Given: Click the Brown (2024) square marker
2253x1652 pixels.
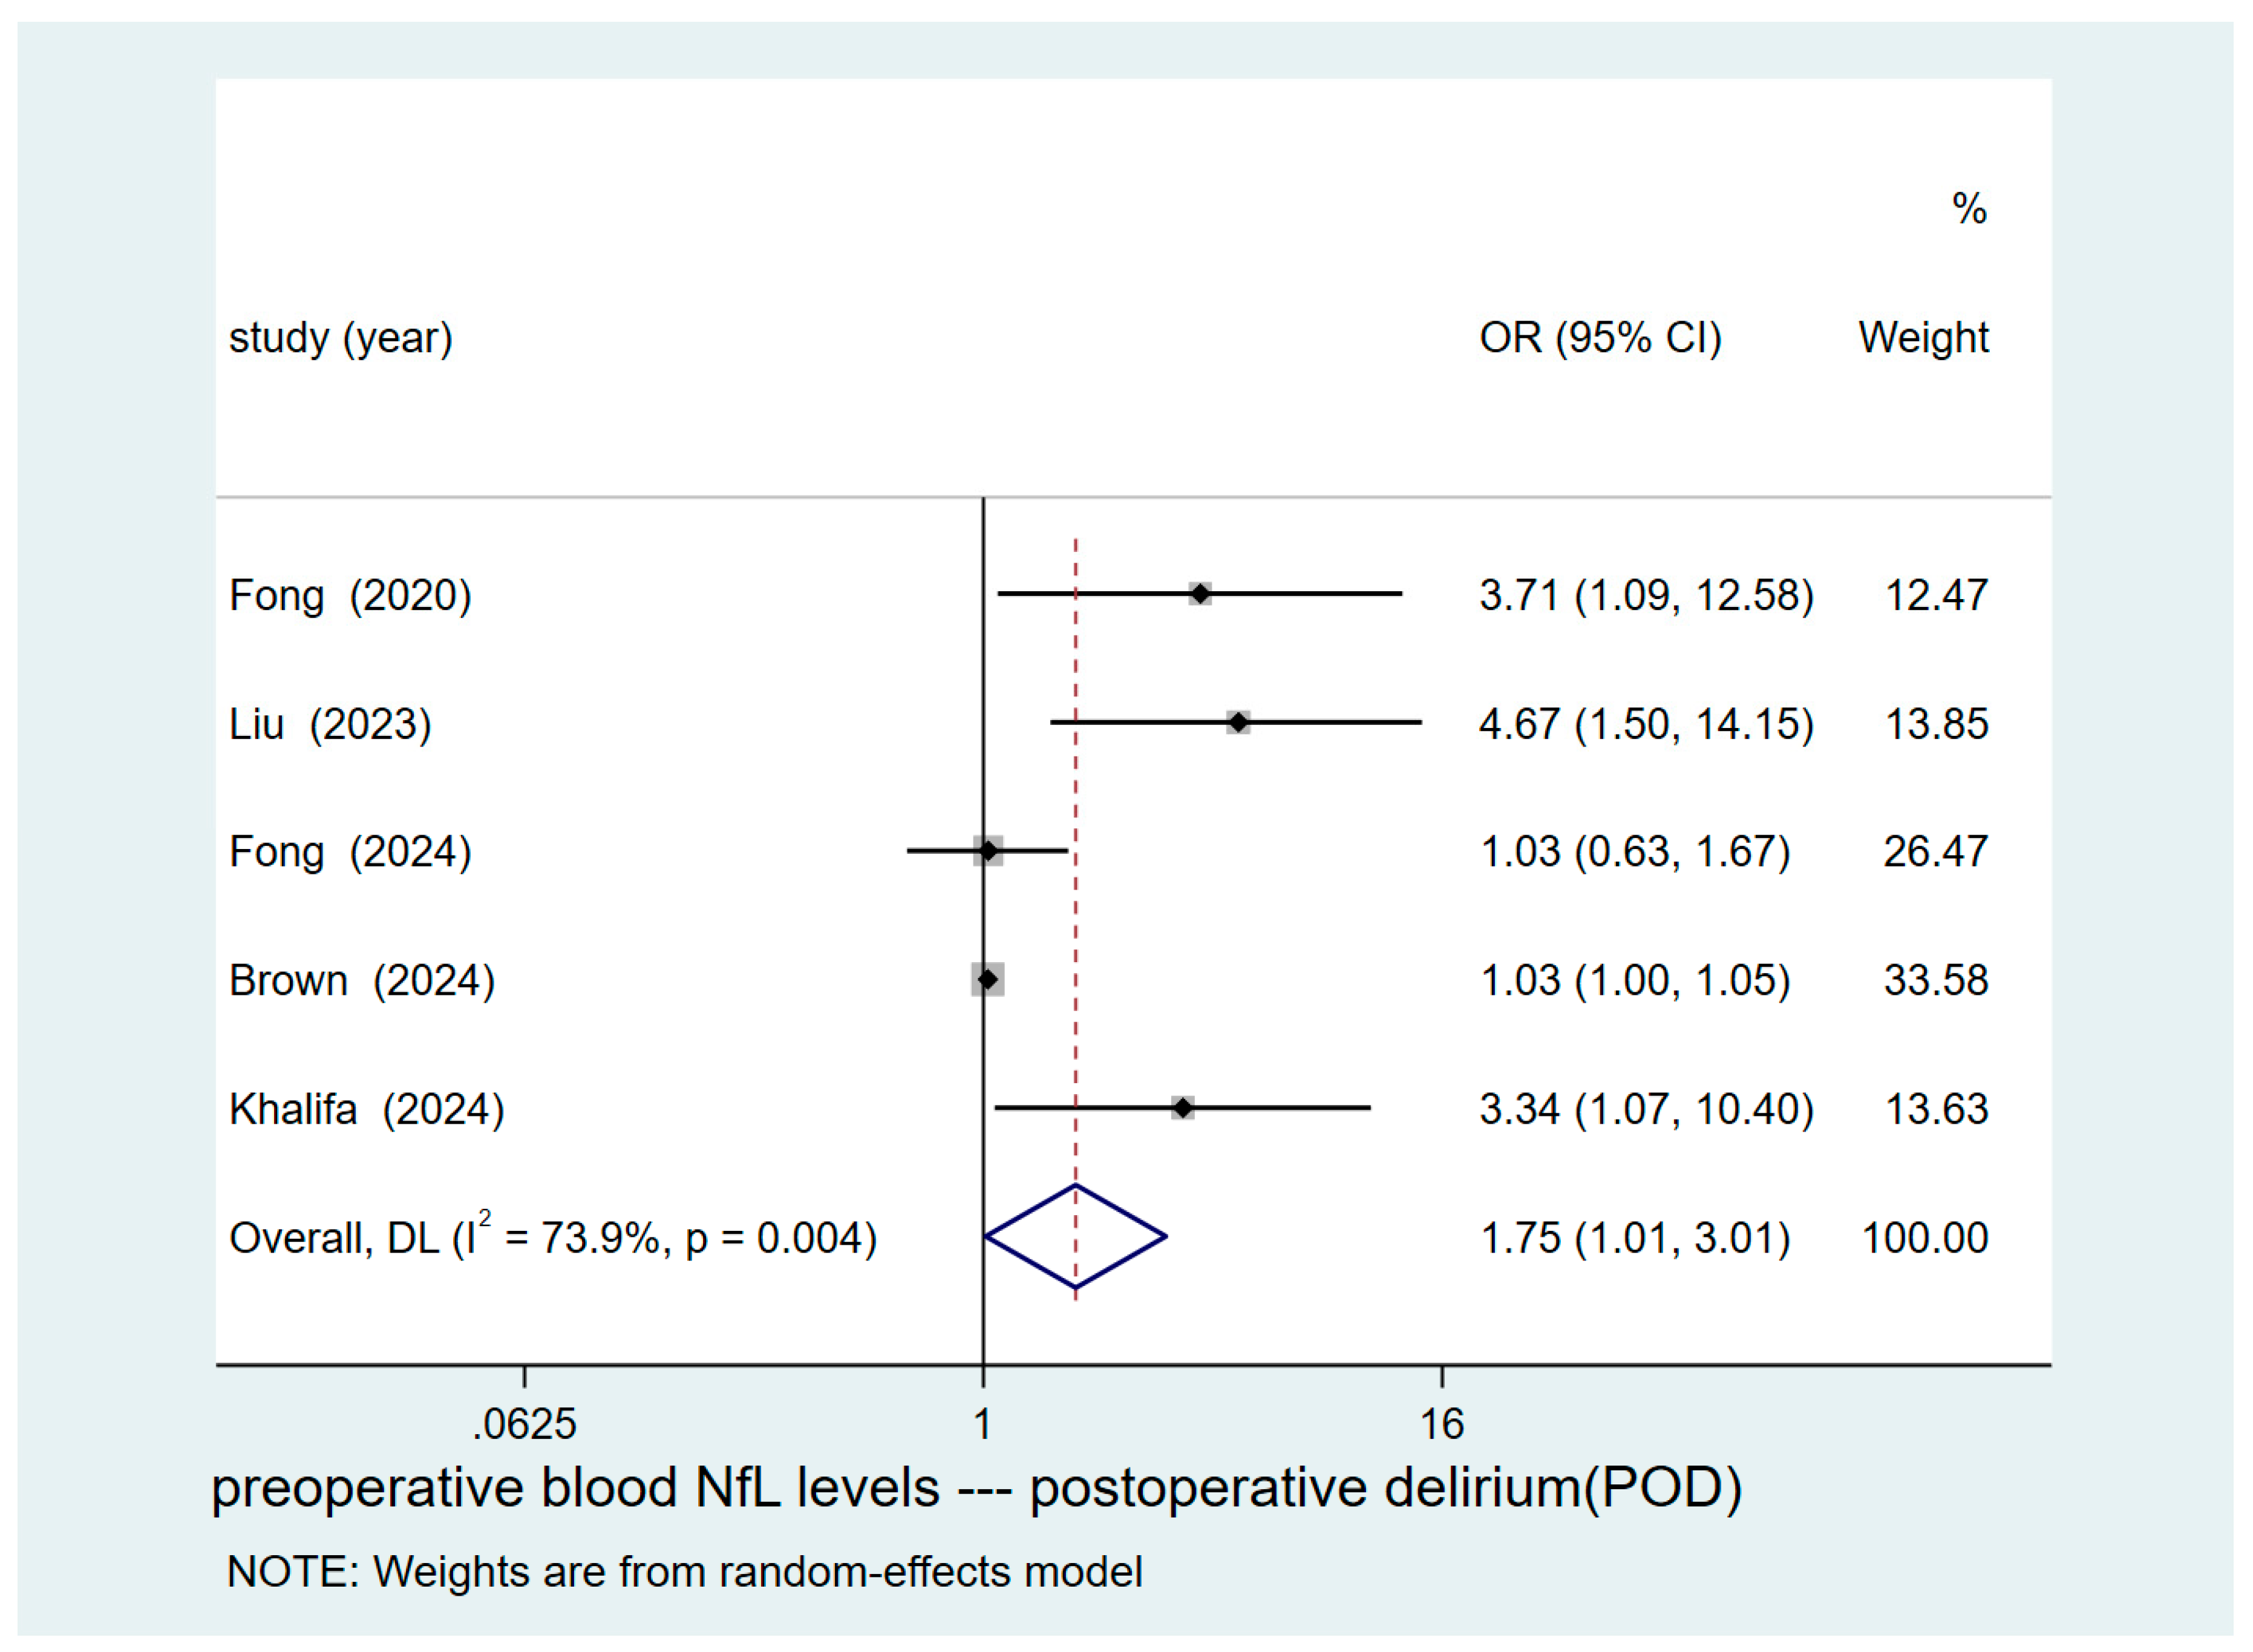Looking at the screenshot, I should (x=987, y=980).
